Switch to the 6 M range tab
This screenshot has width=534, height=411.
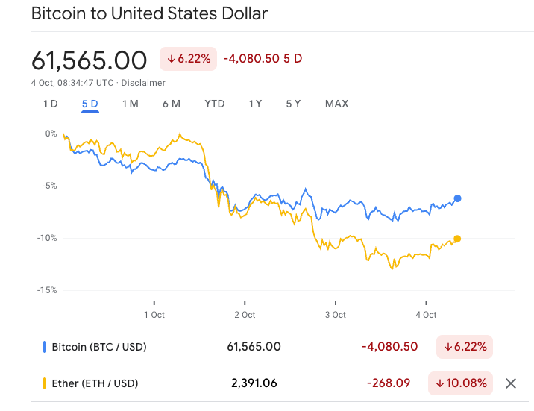coord(172,104)
